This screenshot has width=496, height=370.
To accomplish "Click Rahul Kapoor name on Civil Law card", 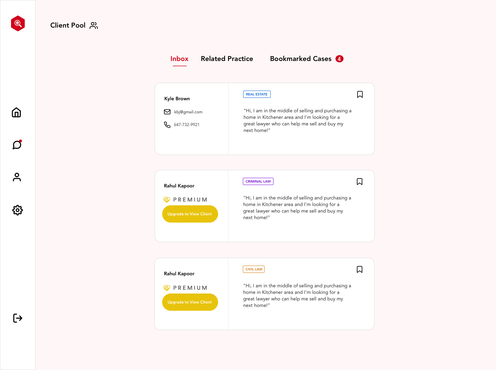I will pos(179,274).
